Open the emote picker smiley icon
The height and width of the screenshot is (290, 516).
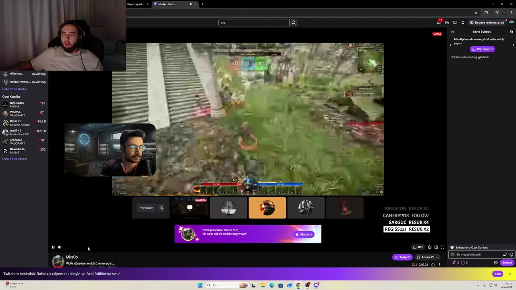[512, 255]
